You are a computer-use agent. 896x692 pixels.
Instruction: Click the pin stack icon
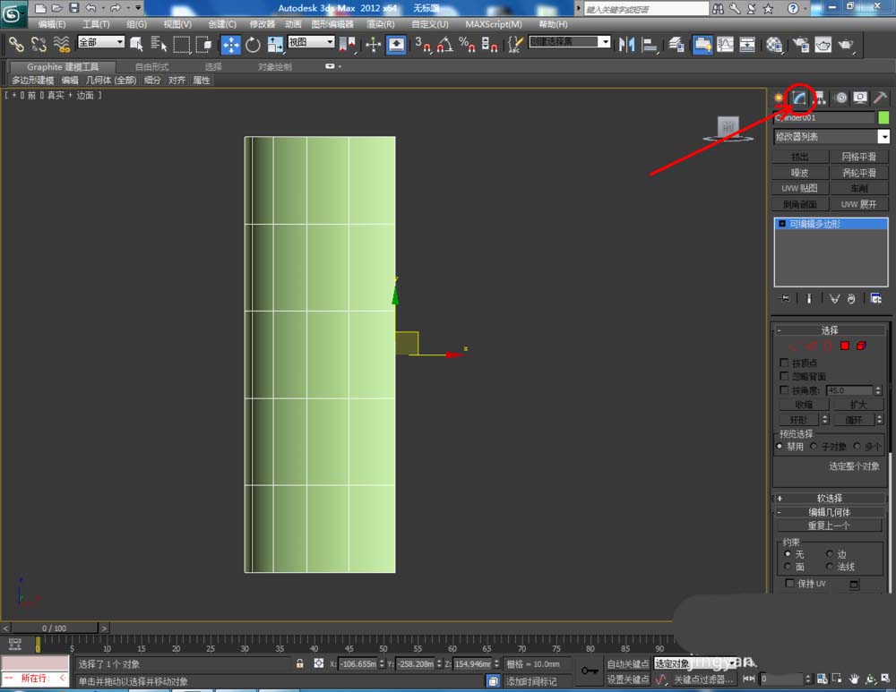click(x=785, y=298)
